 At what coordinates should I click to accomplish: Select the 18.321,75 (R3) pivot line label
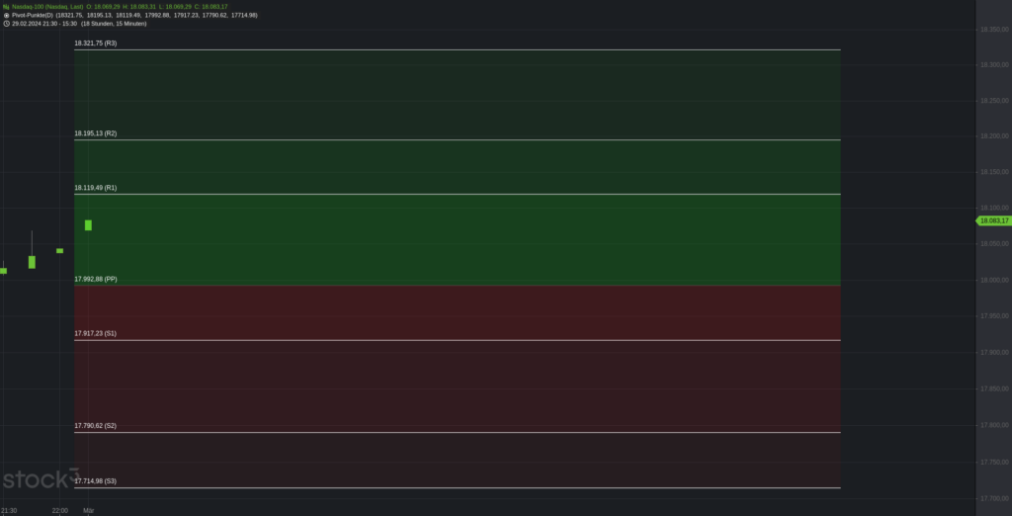click(96, 43)
